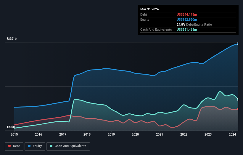
Task: Click the blue Equity endpoint marker
Action: tap(238, 44)
